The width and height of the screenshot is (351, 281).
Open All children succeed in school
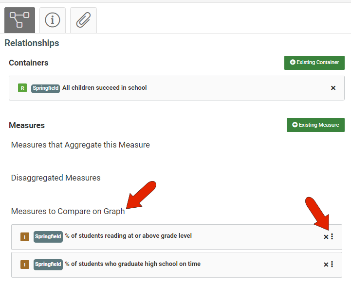pos(105,88)
